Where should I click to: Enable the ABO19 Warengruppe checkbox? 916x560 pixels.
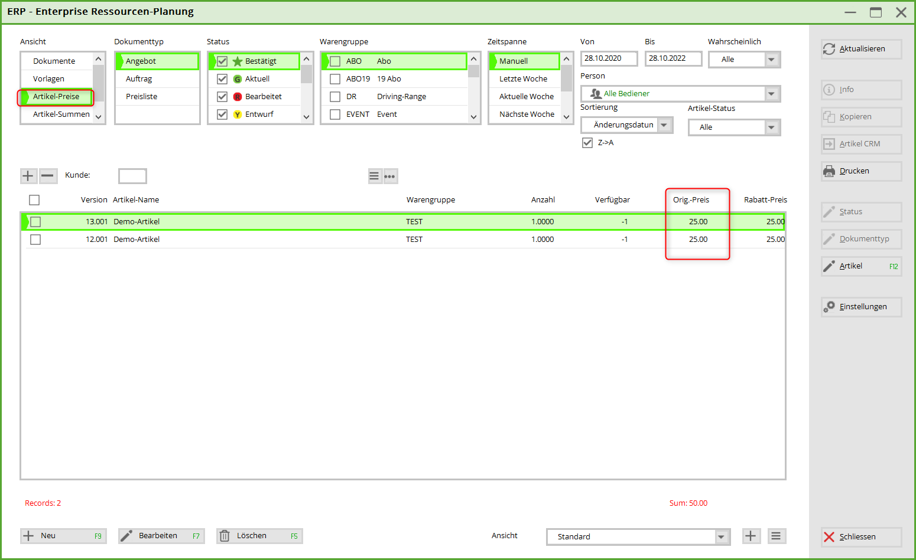coord(335,79)
